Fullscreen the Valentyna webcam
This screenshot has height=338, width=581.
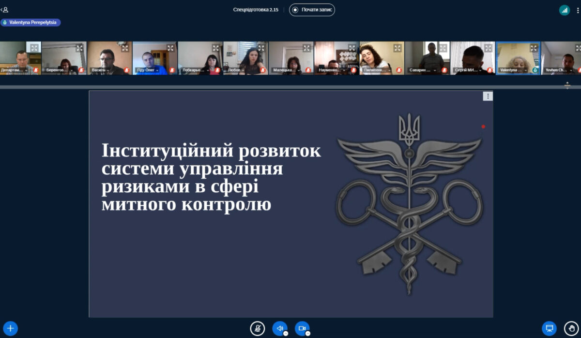click(x=534, y=48)
